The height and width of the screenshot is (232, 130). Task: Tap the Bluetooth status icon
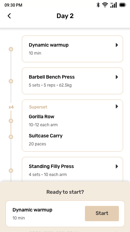pyautogui.click(x=98, y=5)
